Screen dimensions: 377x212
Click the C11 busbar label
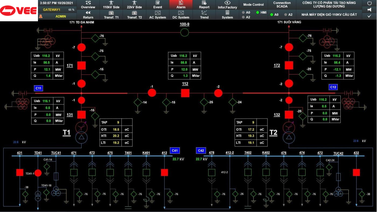click(x=39, y=88)
